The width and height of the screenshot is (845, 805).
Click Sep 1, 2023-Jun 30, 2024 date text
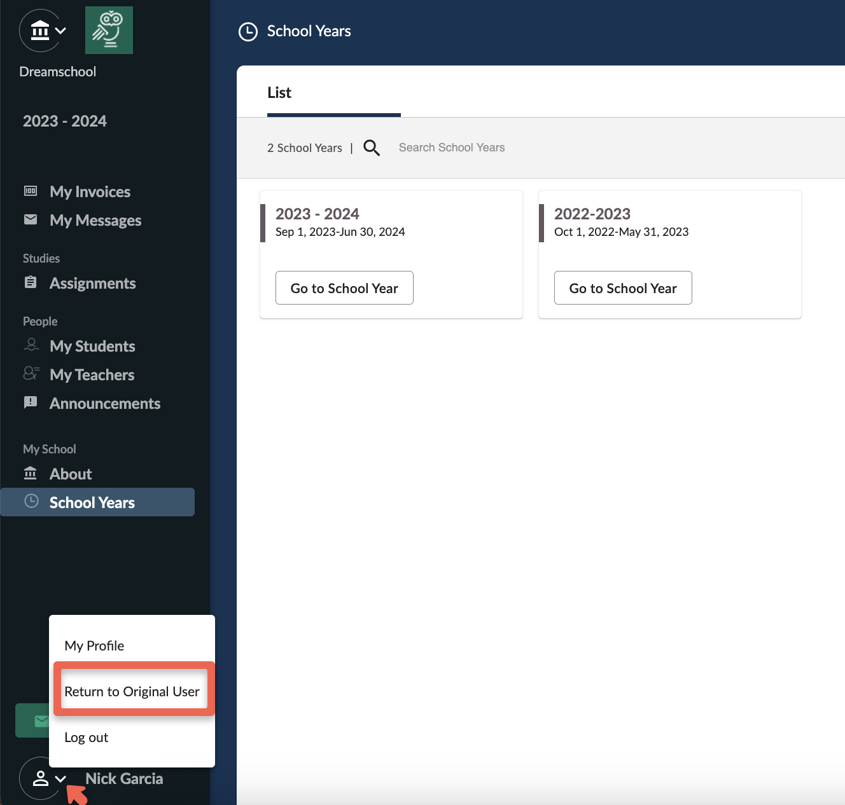[x=340, y=231]
